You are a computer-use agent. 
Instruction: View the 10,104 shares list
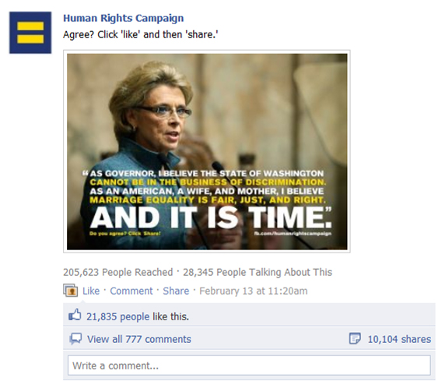[399, 339]
